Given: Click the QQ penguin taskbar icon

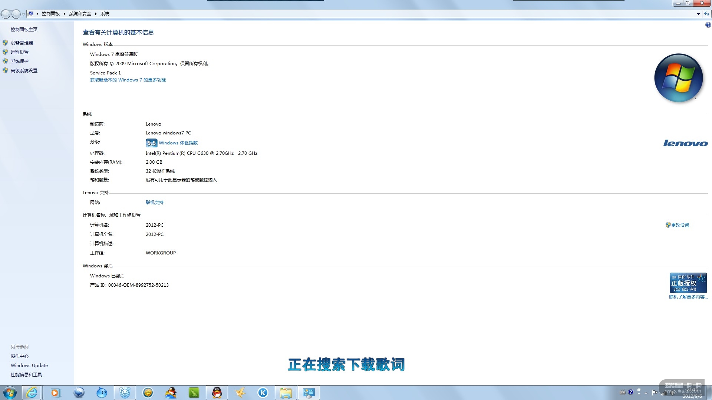Looking at the screenshot, I should pos(217,393).
